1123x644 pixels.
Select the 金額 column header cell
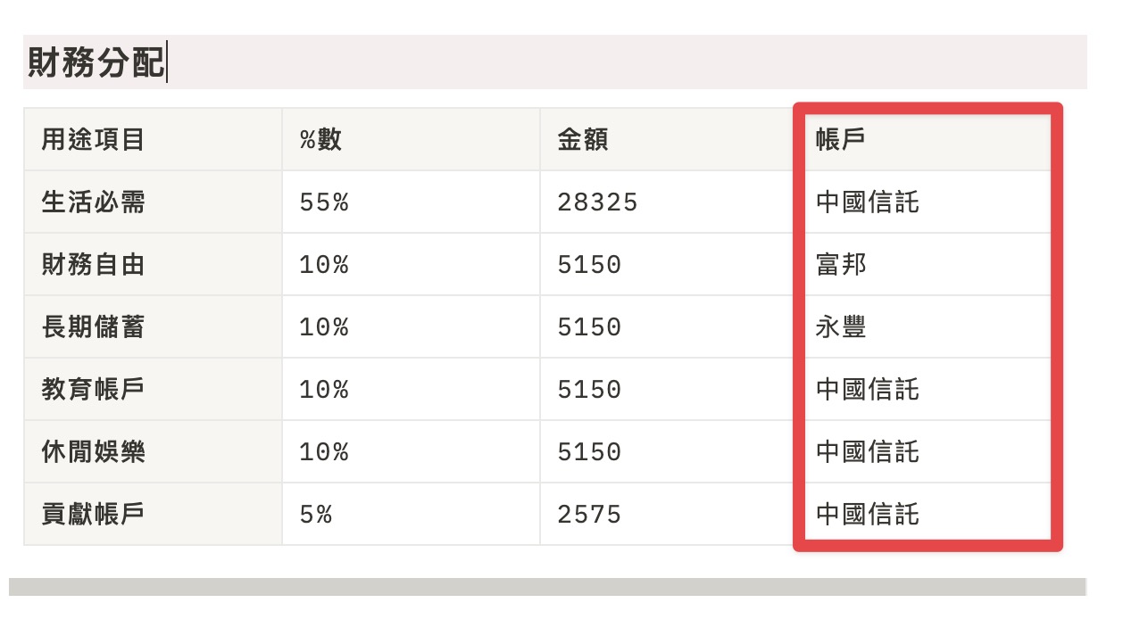pos(669,139)
